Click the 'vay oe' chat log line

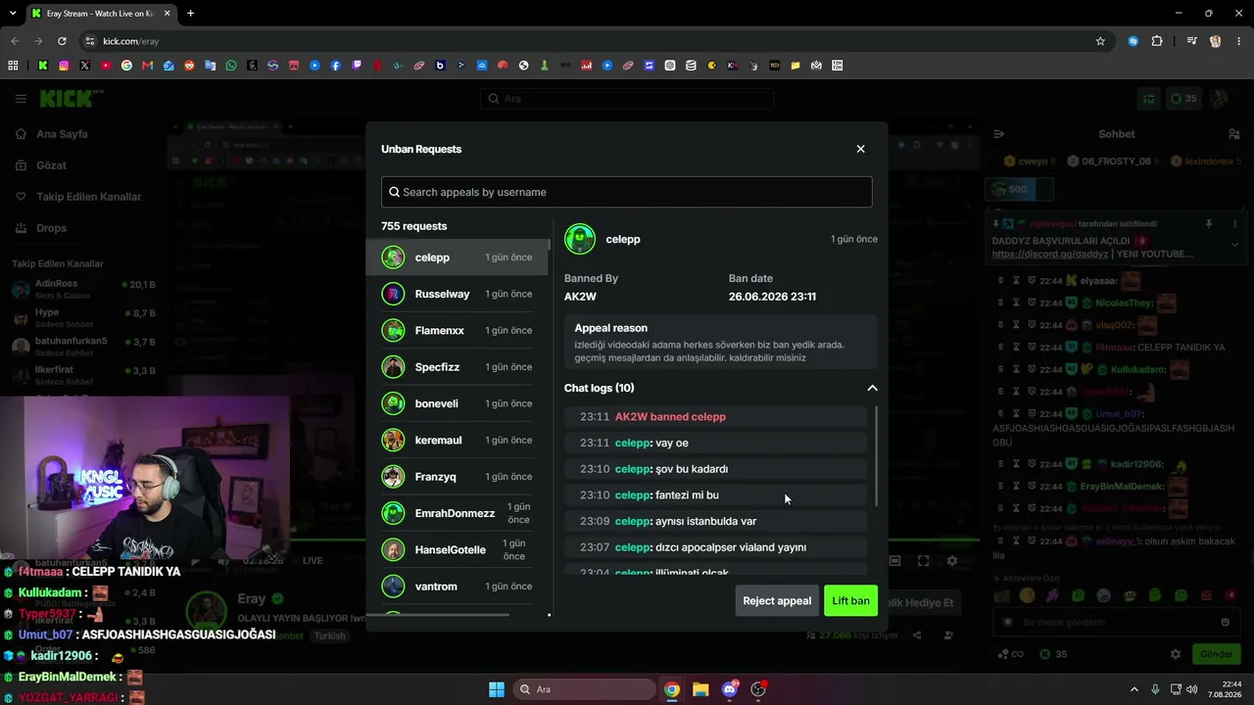pyautogui.click(x=715, y=443)
